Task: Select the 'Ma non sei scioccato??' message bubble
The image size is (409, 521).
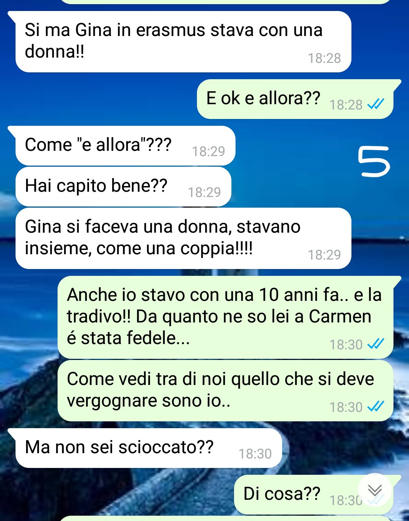Action: [x=149, y=448]
